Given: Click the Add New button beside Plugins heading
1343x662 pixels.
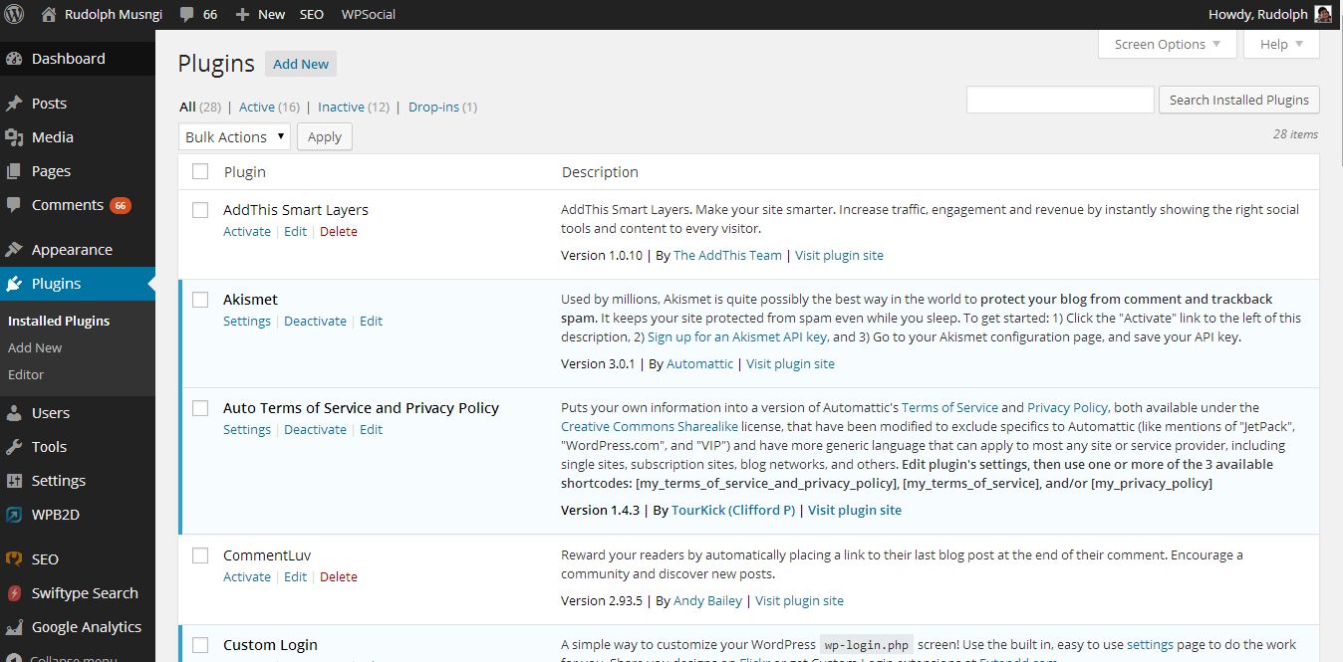Looking at the screenshot, I should (x=301, y=64).
